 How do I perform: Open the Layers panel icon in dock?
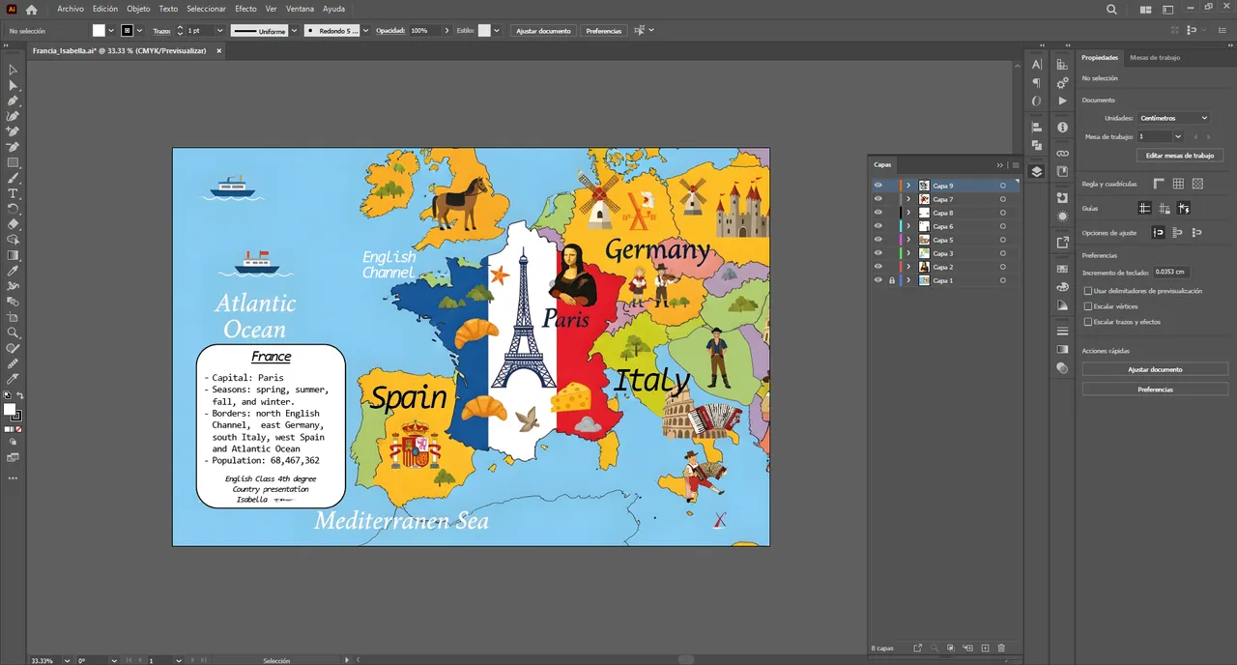[x=1037, y=172]
